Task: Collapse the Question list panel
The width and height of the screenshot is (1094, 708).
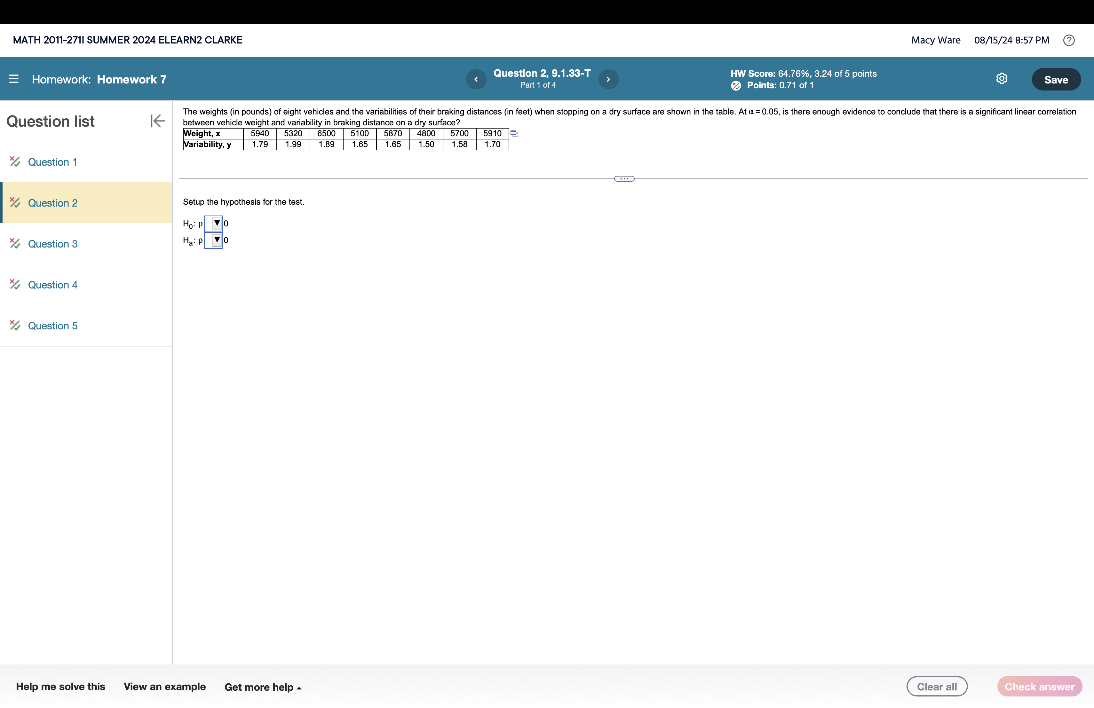Action: [157, 121]
